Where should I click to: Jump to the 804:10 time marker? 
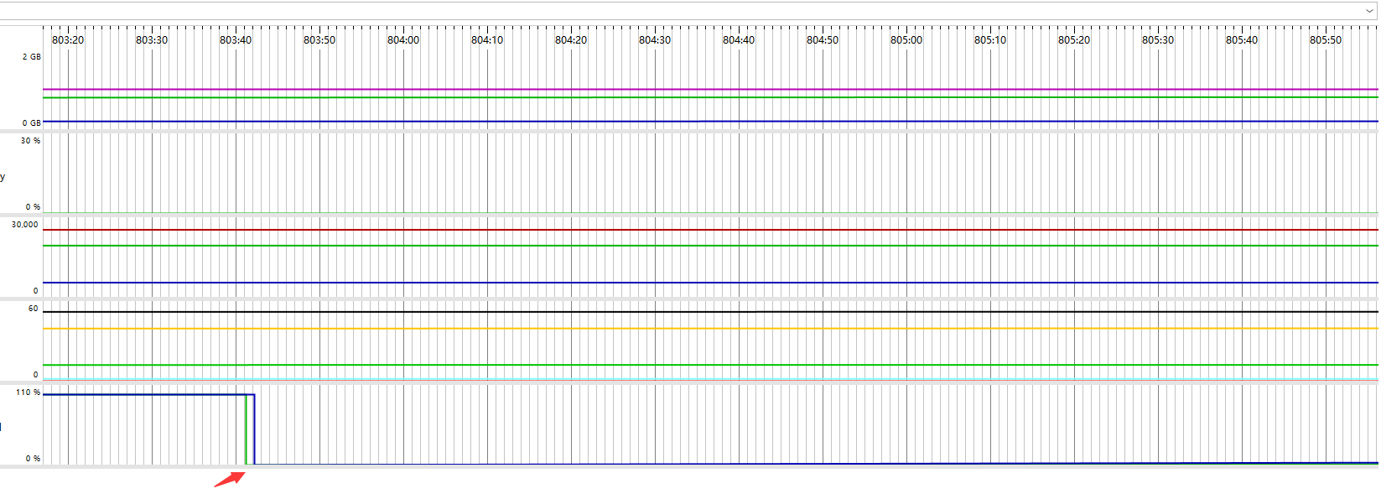487,40
